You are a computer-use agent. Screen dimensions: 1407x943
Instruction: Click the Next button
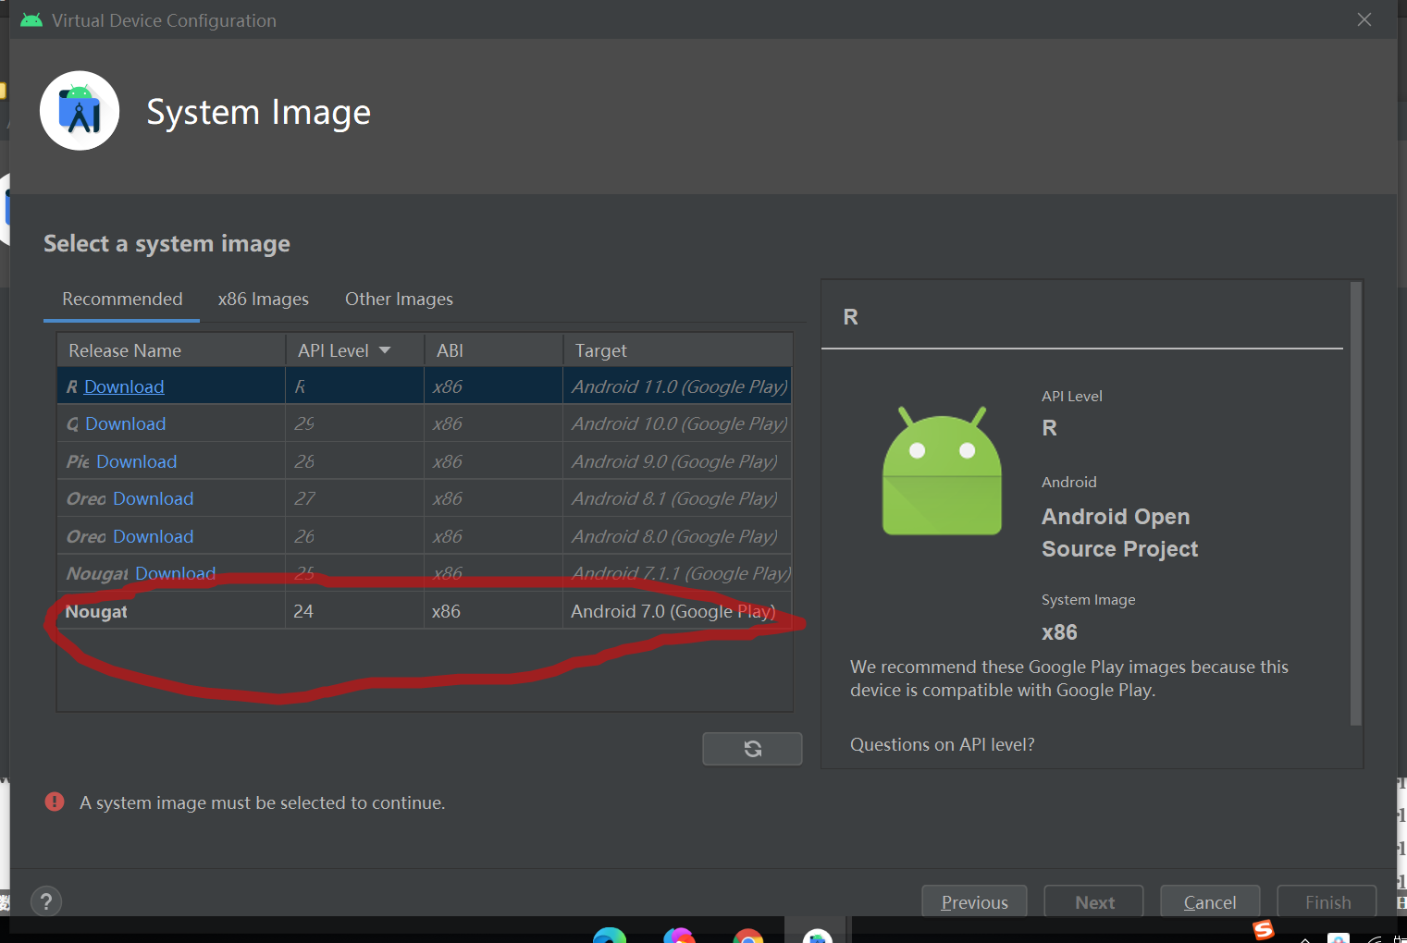point(1094,901)
